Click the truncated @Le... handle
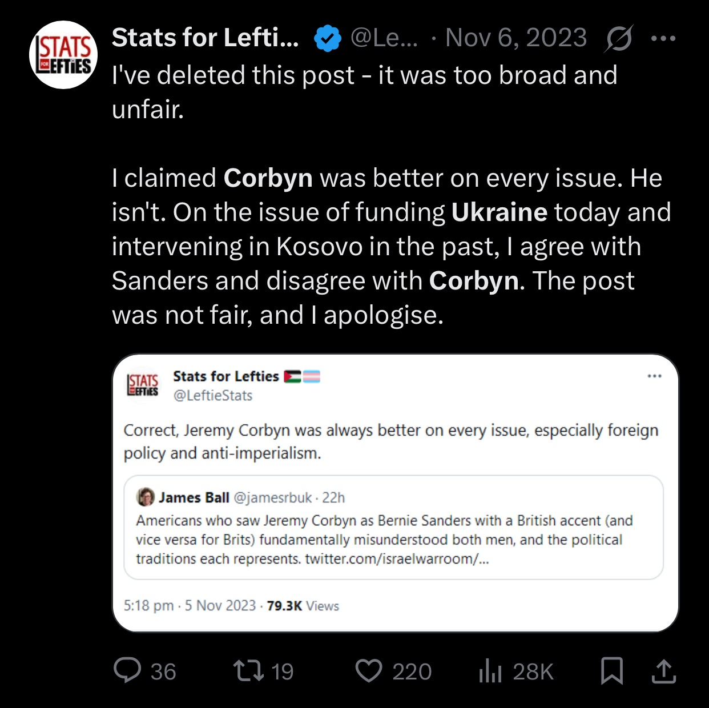The image size is (709, 708). [x=384, y=38]
